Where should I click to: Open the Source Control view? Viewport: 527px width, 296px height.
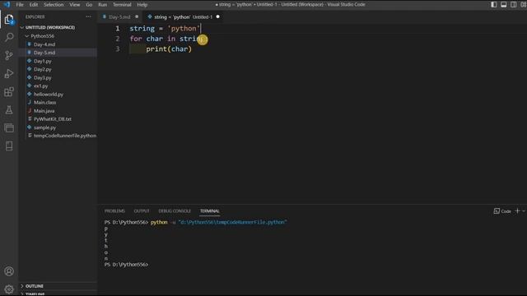[x=9, y=55]
